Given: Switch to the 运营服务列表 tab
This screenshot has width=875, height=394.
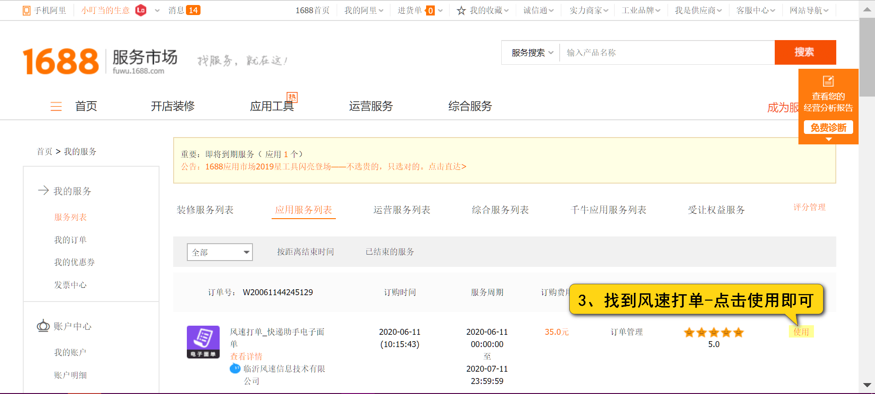Looking at the screenshot, I should pos(402,210).
